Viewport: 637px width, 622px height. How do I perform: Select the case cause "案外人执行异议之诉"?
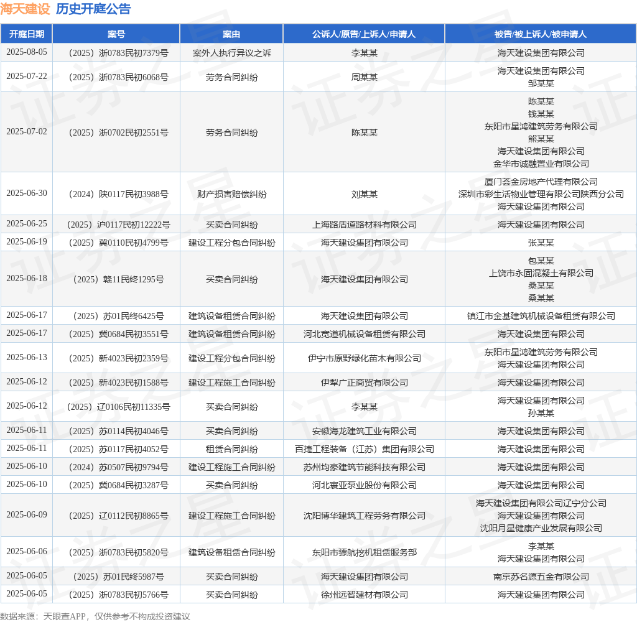[231, 53]
